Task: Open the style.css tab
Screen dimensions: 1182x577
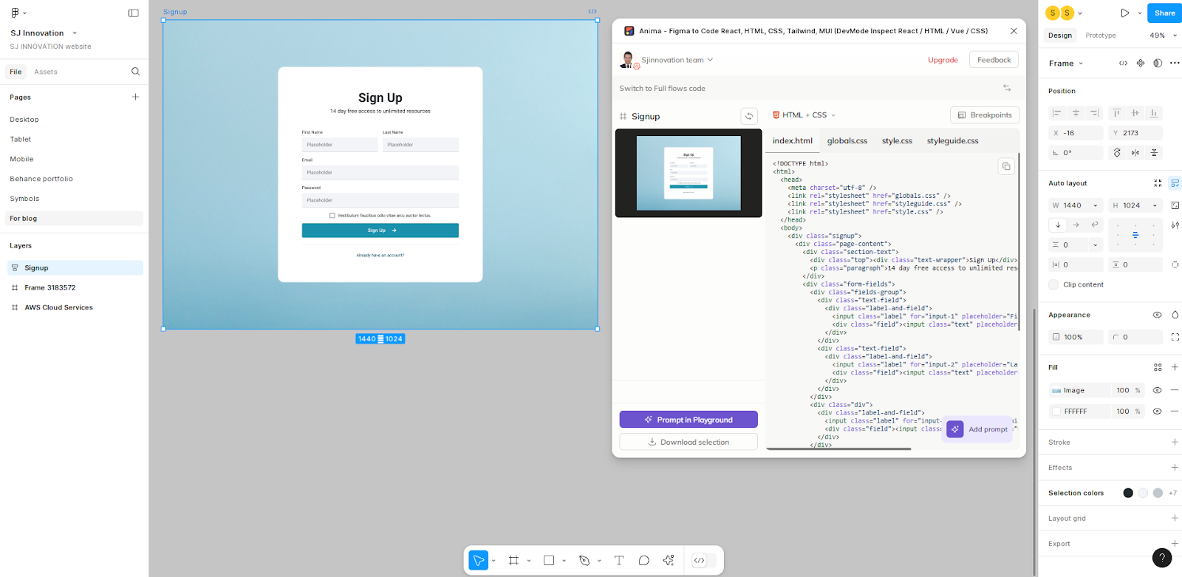Action: point(897,140)
